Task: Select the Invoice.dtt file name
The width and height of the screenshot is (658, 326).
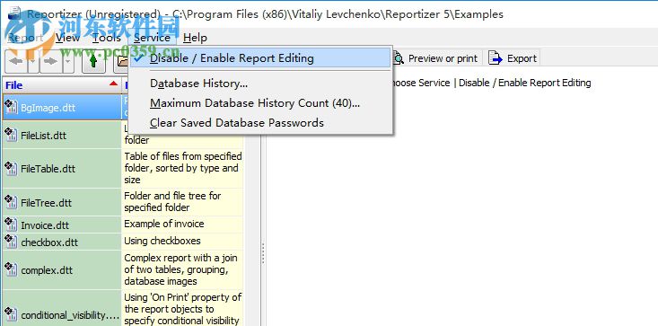Action: (x=45, y=225)
